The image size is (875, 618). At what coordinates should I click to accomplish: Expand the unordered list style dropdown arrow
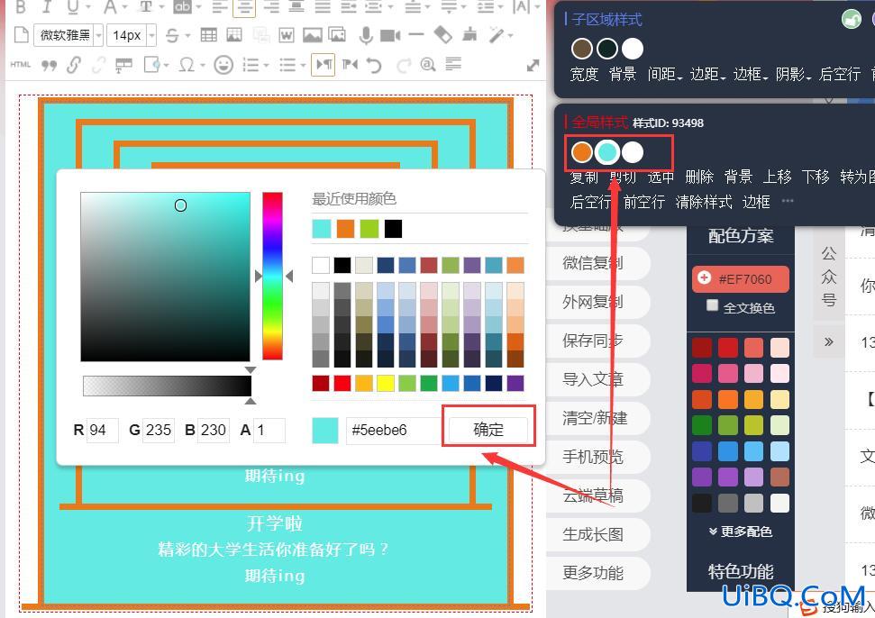tap(303, 65)
